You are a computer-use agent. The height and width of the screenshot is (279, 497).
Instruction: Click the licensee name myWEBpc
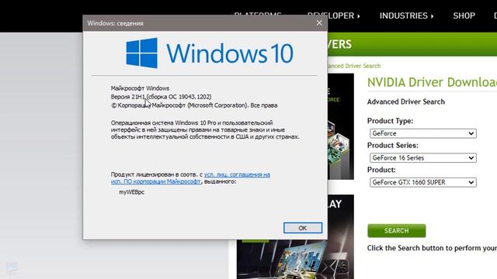tap(131, 192)
